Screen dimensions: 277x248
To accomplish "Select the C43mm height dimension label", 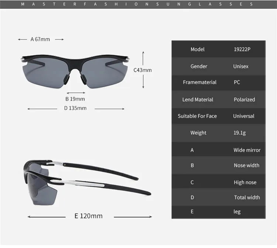I will tap(143, 70).
